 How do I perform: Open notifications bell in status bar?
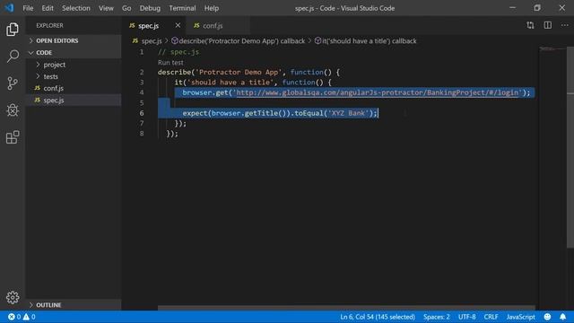pos(562,317)
